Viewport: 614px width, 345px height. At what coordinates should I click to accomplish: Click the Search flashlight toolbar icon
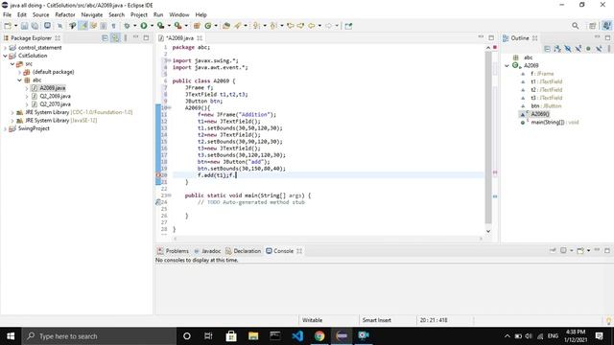coord(238,26)
